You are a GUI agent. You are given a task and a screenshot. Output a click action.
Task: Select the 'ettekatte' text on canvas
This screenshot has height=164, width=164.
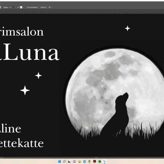click(22, 143)
